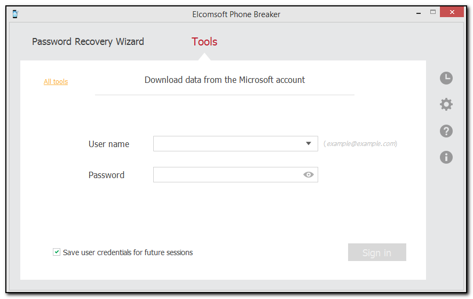Select the Tools tab

(x=204, y=42)
